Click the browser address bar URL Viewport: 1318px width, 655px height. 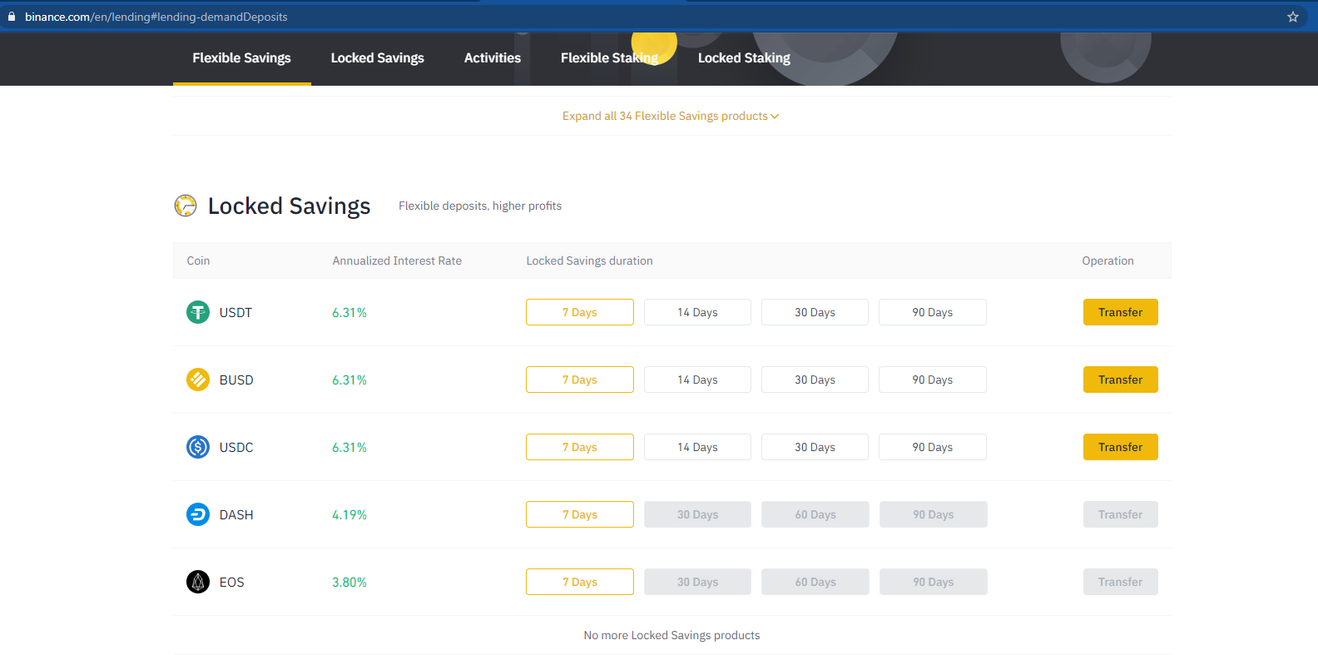tap(156, 17)
